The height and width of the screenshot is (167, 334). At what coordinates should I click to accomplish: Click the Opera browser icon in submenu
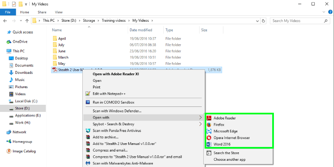point(209,138)
